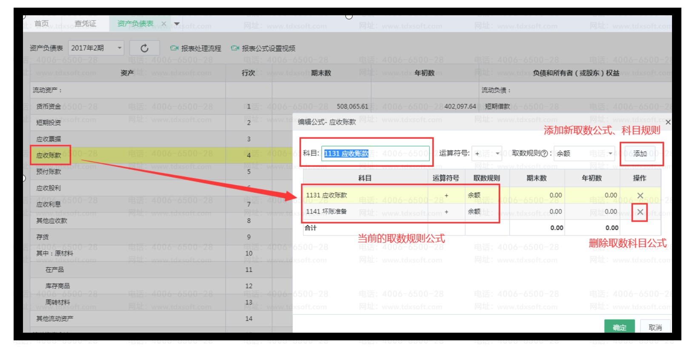This screenshot has height=348, width=695.
Task: Click the refresh icon button
Action: pyautogui.click(x=144, y=48)
